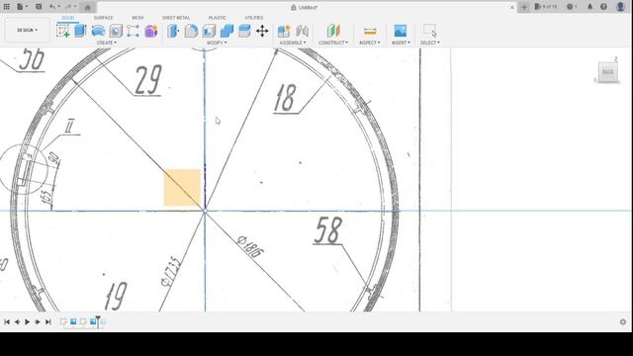Switch to the SURFACE tab
Image resolution: width=633 pixels, height=356 pixels.
pyautogui.click(x=103, y=18)
